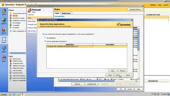Click the Description column header
The width and height of the screenshot is (170, 96).
(110, 45)
